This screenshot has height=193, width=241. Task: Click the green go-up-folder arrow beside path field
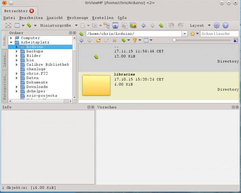tap(81, 34)
